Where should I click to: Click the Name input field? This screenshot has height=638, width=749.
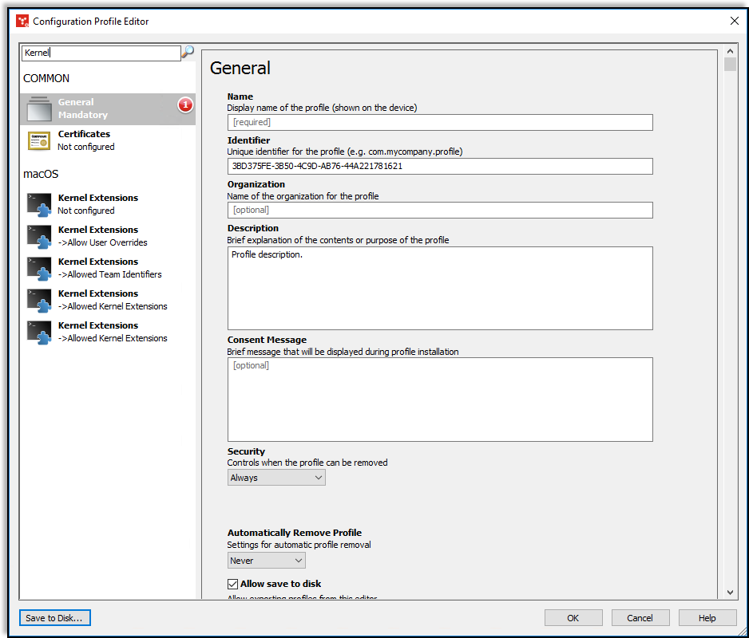(x=440, y=122)
